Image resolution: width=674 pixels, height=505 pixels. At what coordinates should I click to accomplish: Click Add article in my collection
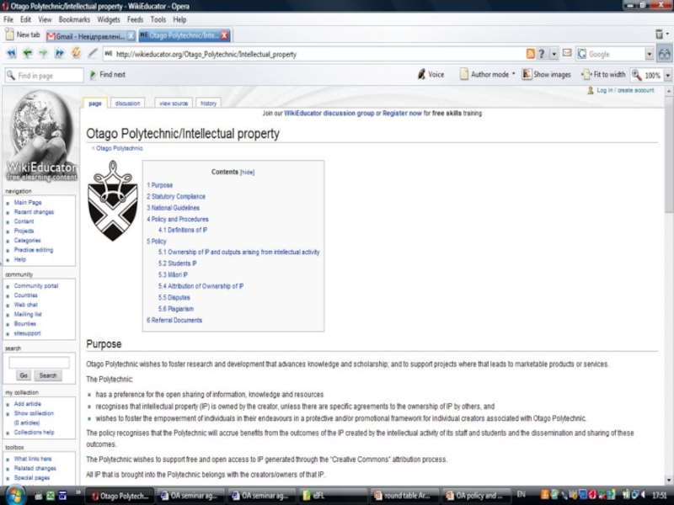coord(28,404)
